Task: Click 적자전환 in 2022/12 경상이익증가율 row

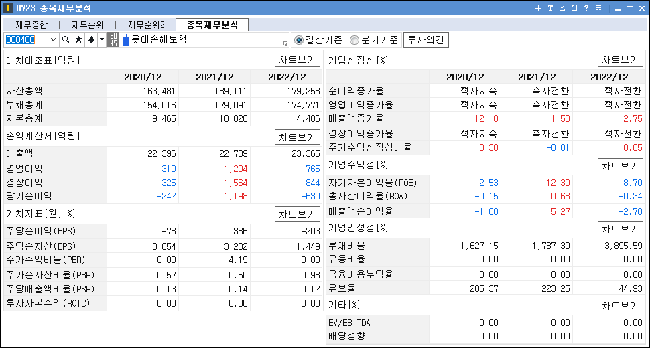Action: [x=623, y=134]
